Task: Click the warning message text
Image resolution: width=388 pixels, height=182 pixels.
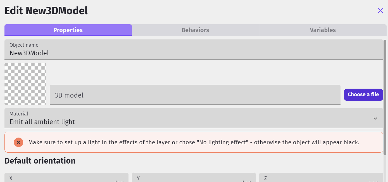Action: 194,142
